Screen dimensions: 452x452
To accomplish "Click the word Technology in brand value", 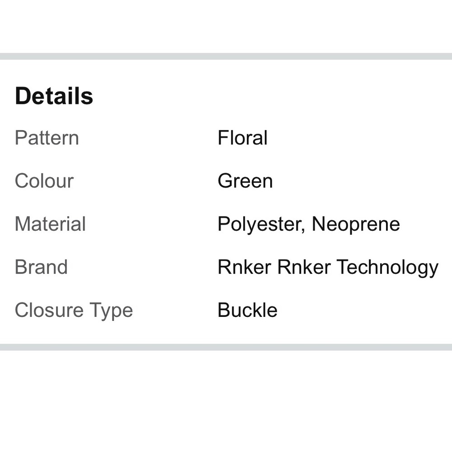I will [x=387, y=268].
